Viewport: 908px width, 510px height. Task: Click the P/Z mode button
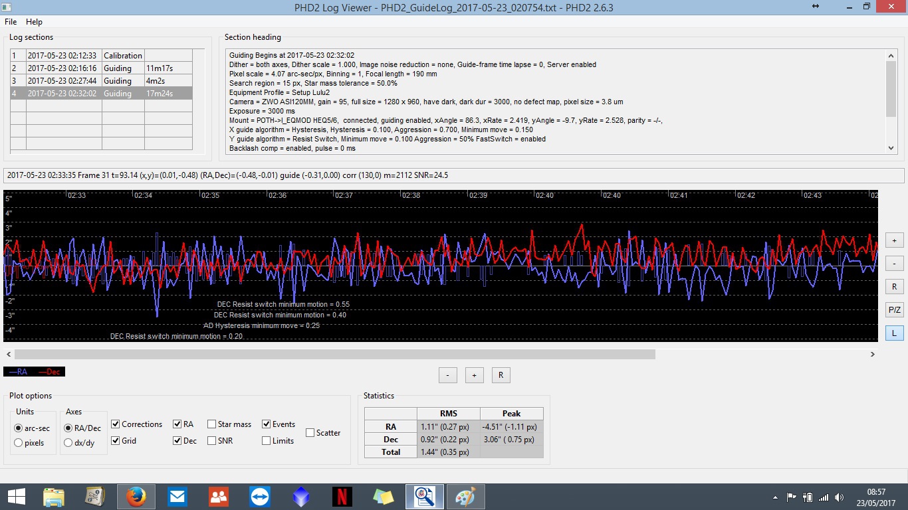click(x=894, y=310)
